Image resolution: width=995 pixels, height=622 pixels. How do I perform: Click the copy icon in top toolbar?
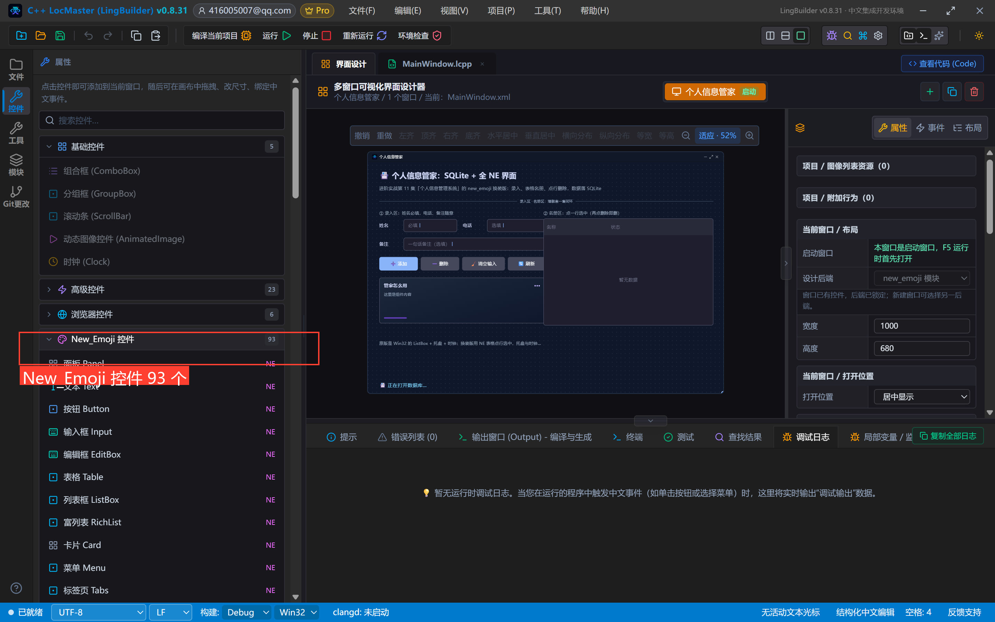pos(136,36)
